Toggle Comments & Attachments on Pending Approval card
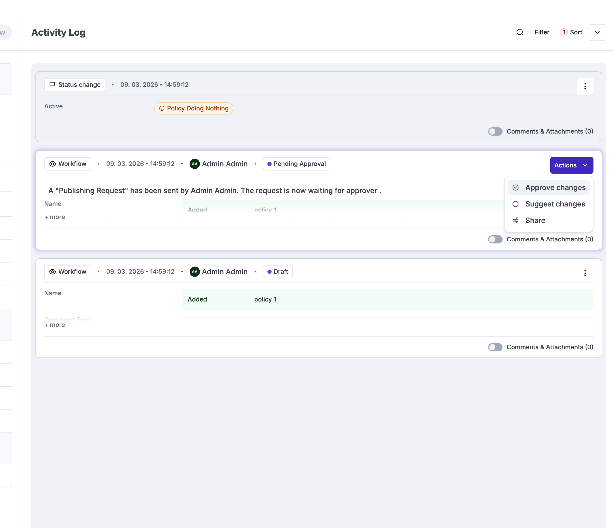 [x=495, y=239]
